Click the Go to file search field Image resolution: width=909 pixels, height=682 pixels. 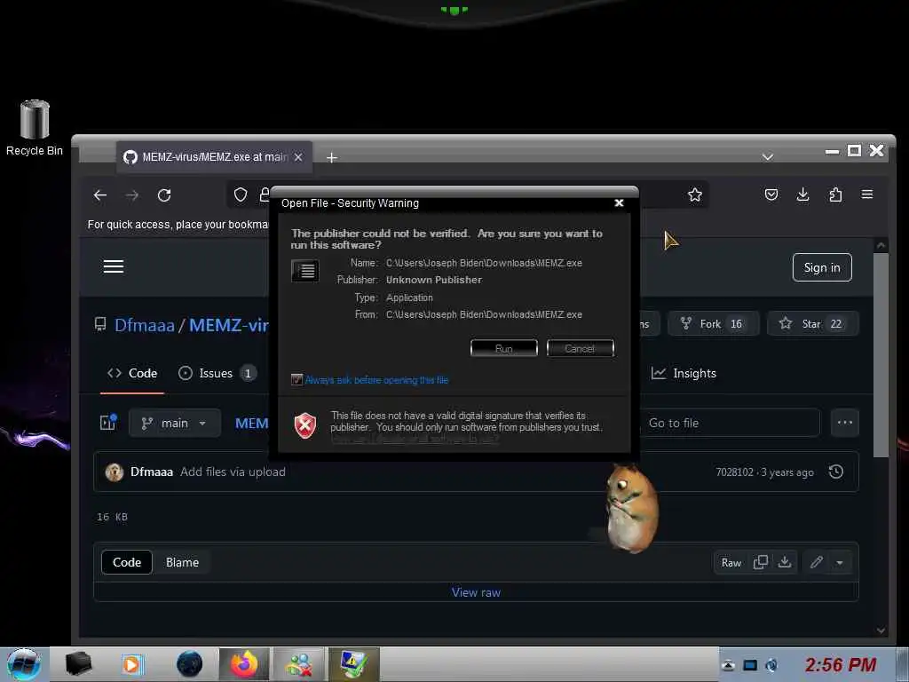pos(730,423)
